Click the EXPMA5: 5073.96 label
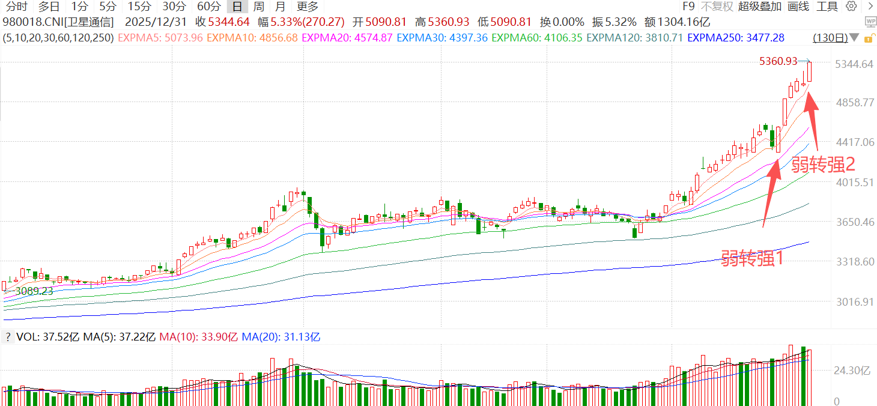 click(161, 38)
